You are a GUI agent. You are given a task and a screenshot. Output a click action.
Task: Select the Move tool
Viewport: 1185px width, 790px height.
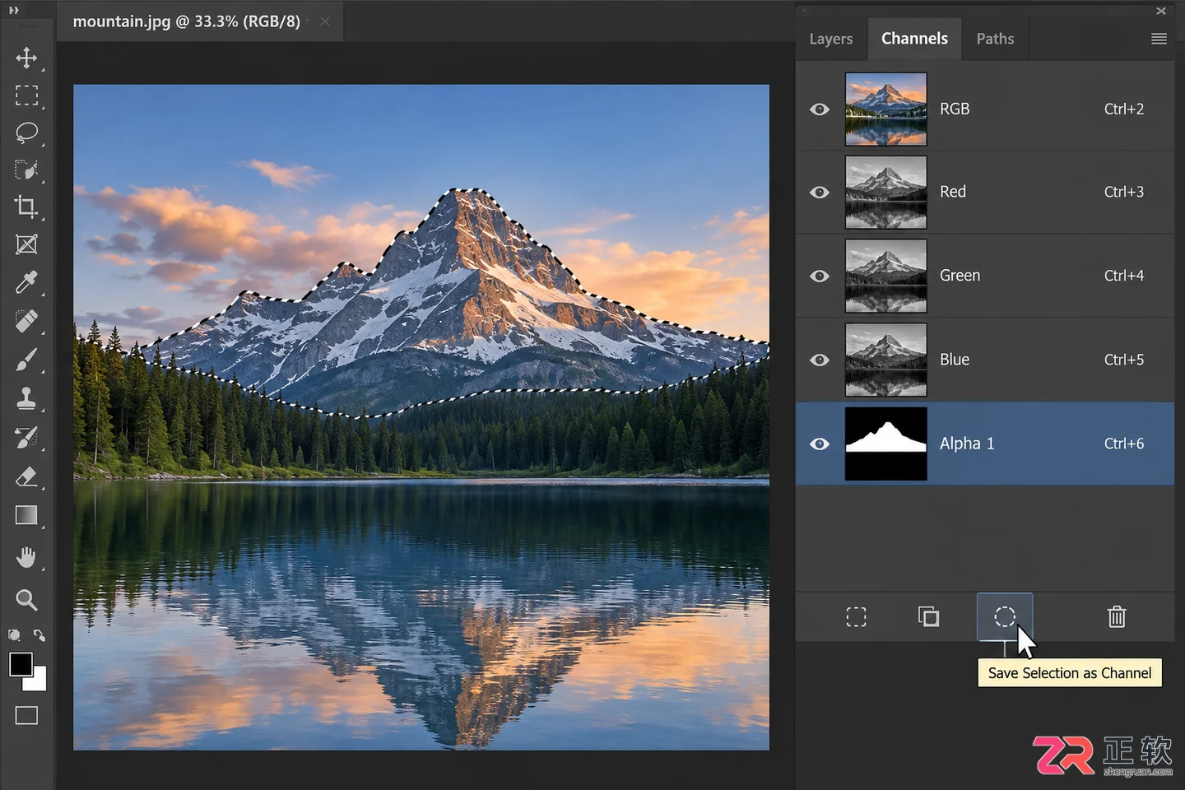(26, 58)
